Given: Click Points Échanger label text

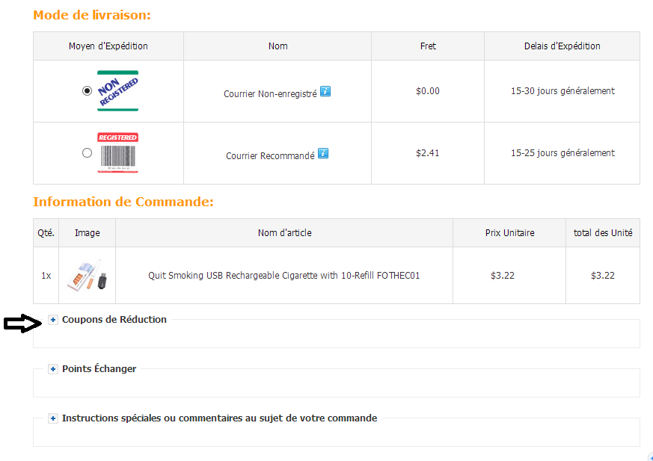Looking at the screenshot, I should point(99,369).
